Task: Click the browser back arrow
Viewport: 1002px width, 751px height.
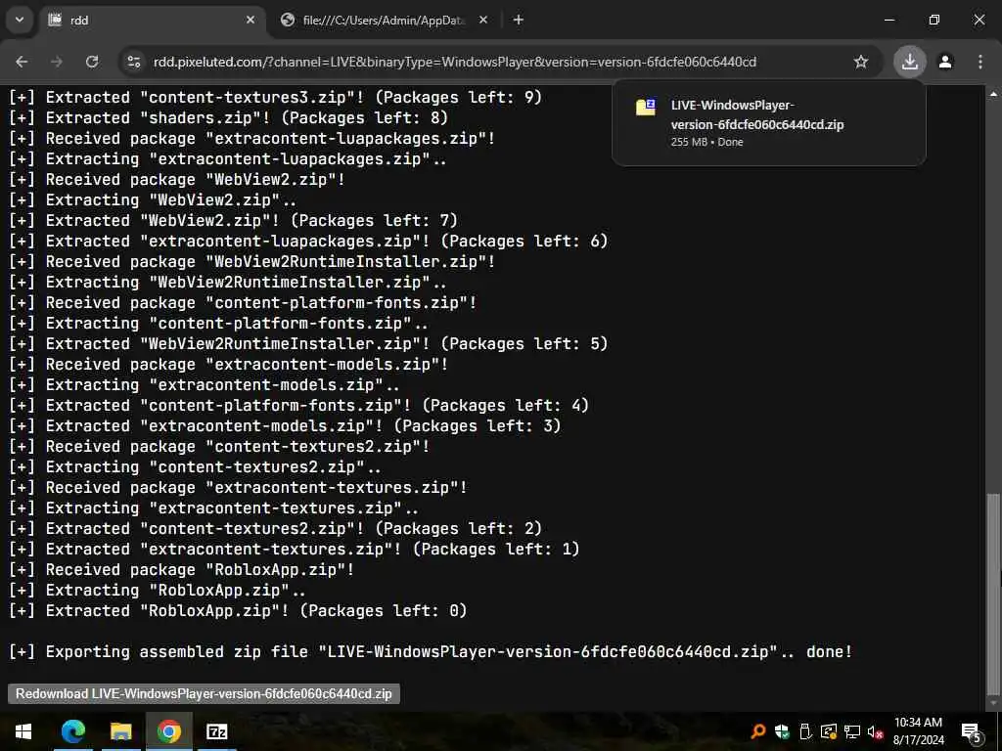Action: pos(22,62)
